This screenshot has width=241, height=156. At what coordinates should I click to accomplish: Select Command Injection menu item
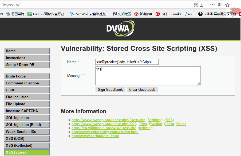pos(27,83)
